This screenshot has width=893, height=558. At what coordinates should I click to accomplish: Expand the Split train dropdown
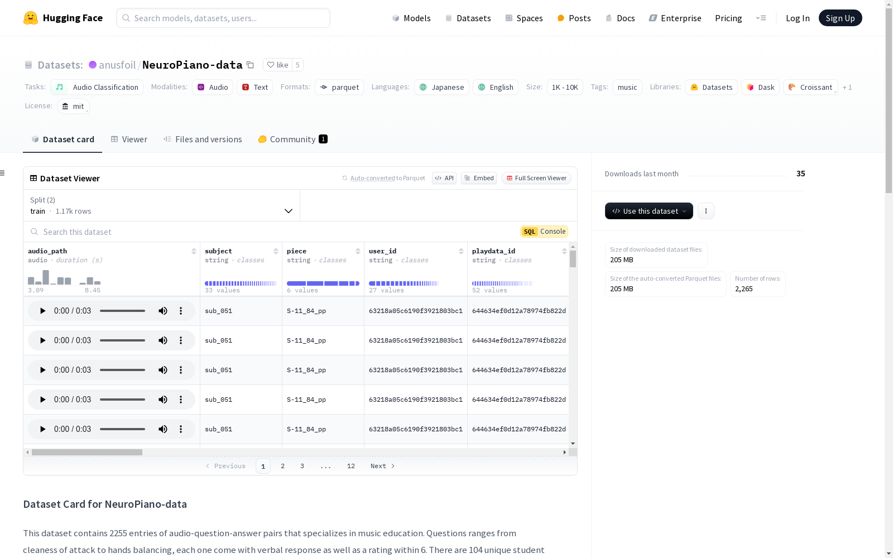162,205
